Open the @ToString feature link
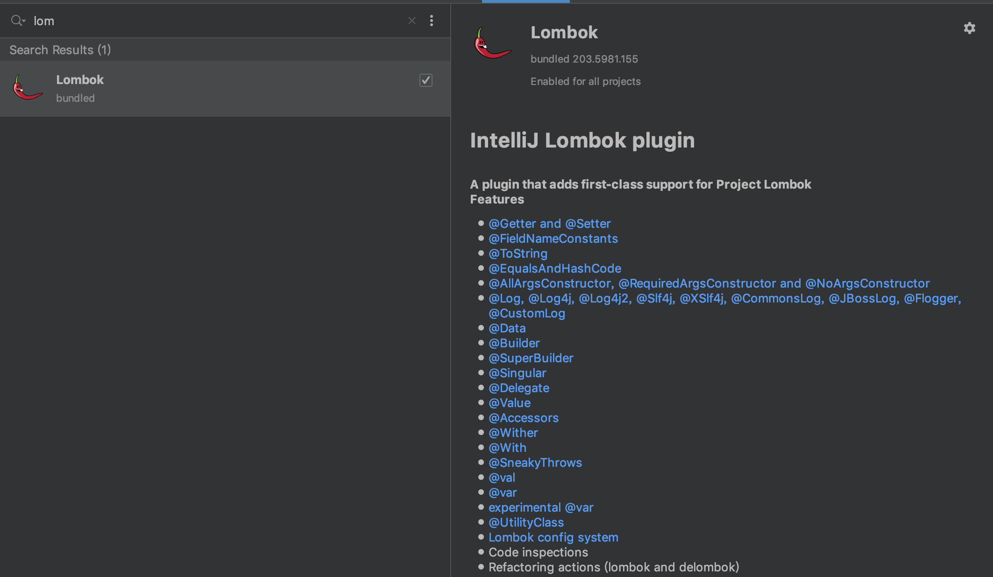 [518, 253]
